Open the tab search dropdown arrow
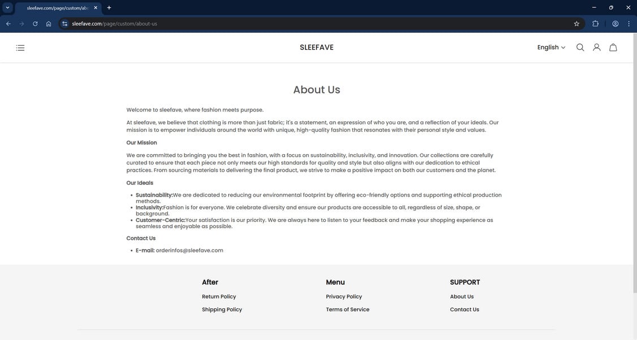 click(7, 8)
